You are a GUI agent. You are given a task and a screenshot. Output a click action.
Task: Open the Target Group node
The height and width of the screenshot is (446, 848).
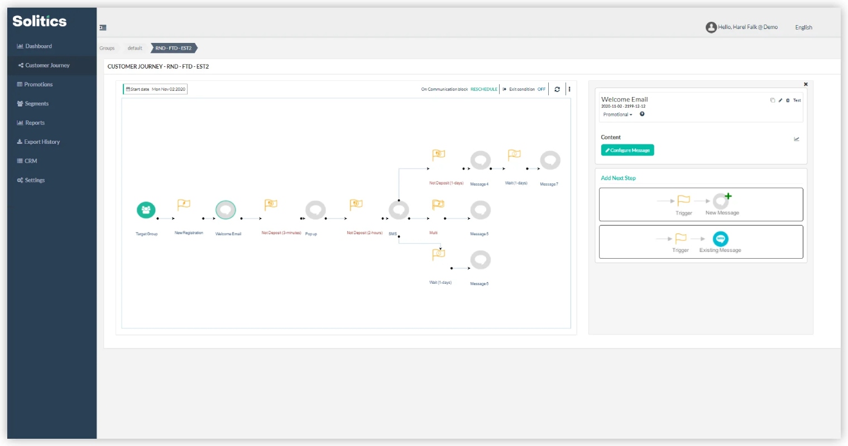pos(146,210)
